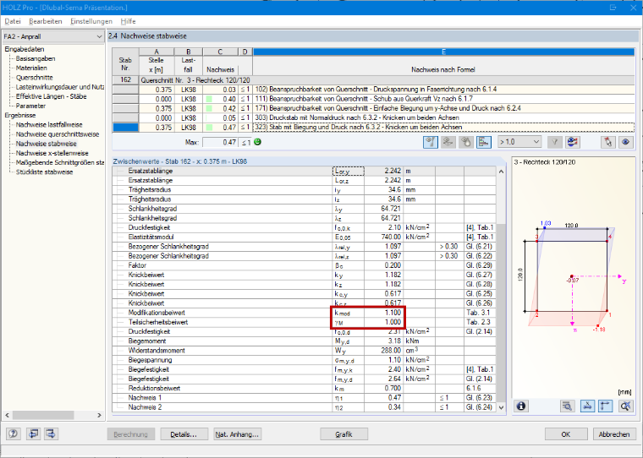Click the Teilsicherheitsbeiwert row
643x458 pixels.
click(x=304, y=322)
